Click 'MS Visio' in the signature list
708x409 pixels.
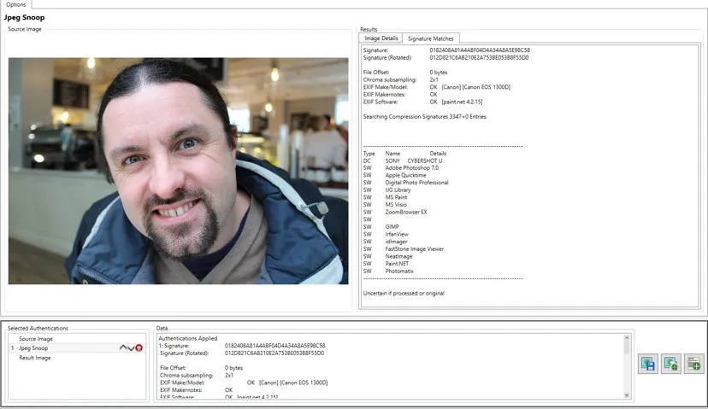(x=396, y=205)
